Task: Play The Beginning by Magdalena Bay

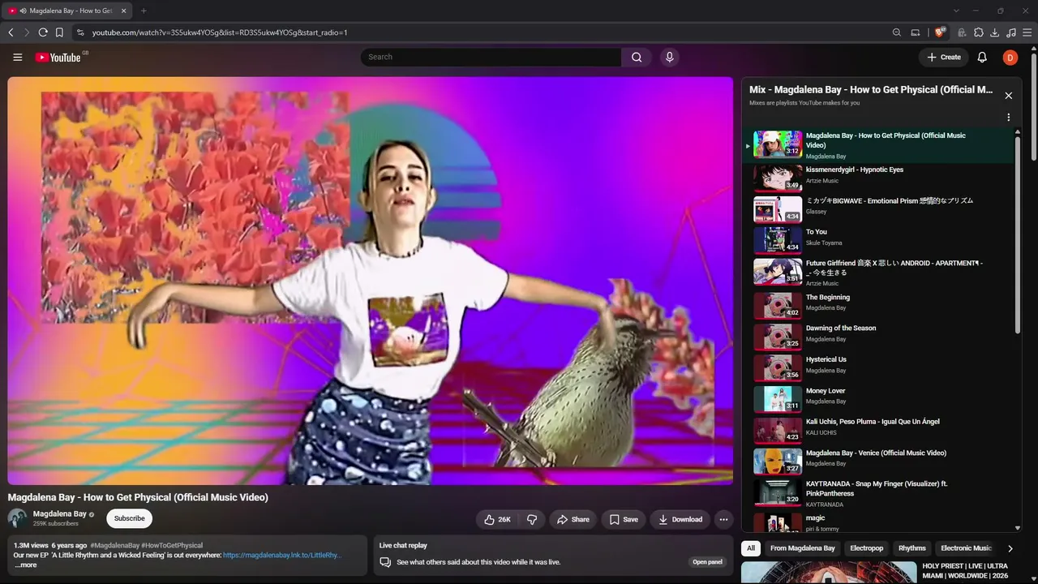Action: 879,305
